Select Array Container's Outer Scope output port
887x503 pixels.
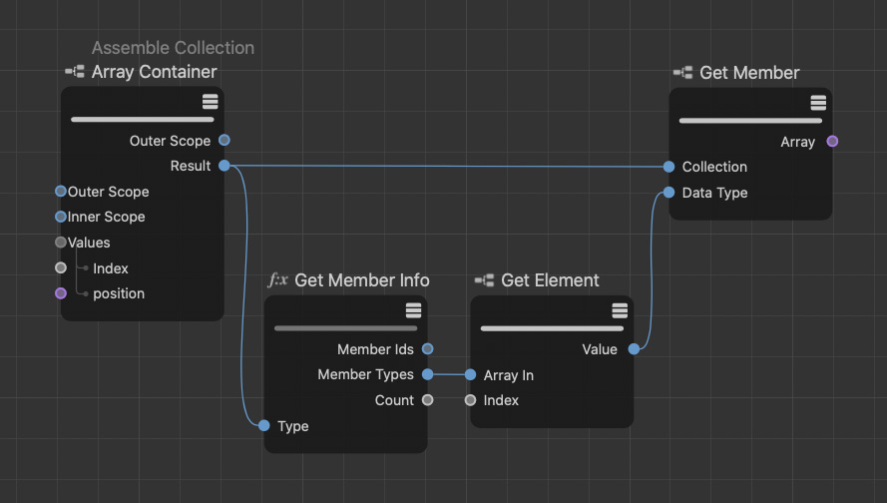pos(224,140)
